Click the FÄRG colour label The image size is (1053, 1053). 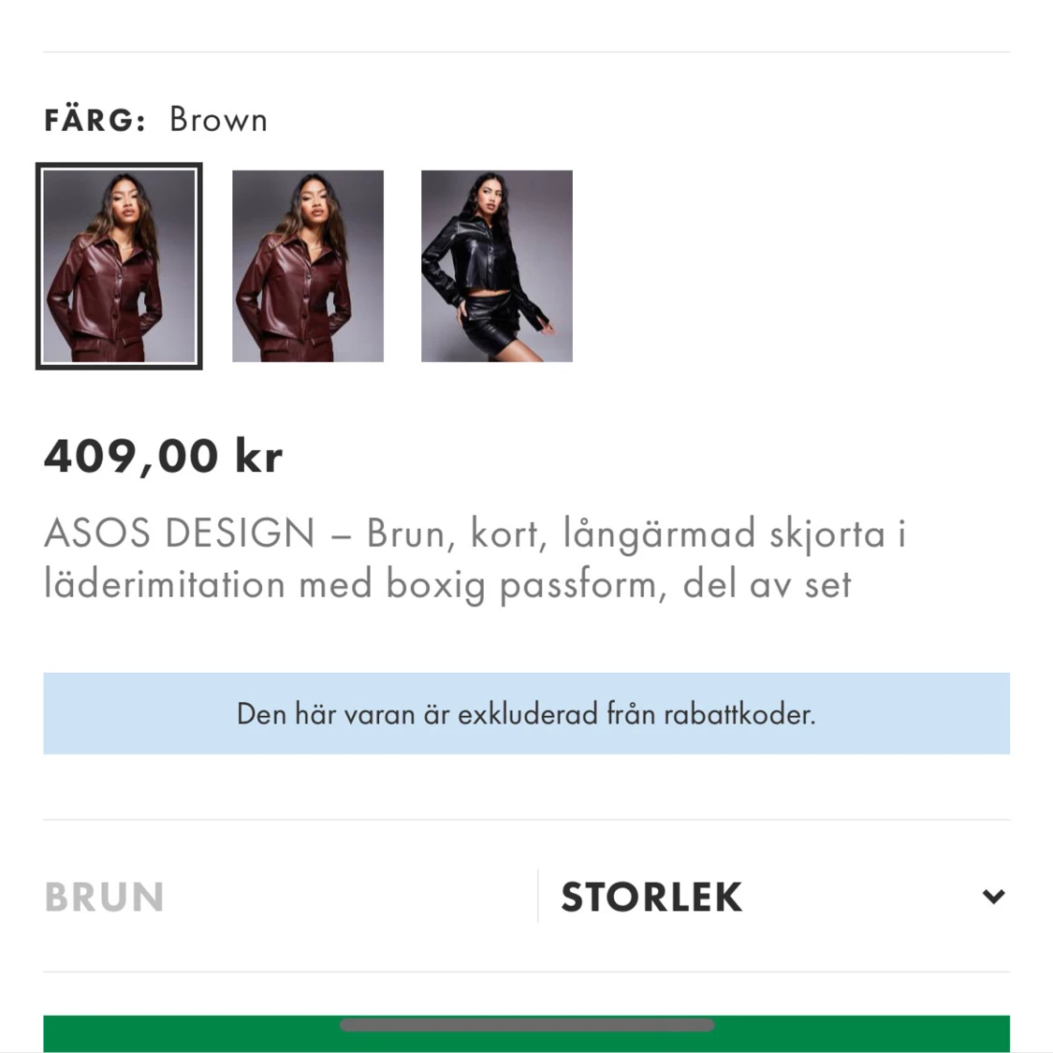pyautogui.click(x=95, y=120)
